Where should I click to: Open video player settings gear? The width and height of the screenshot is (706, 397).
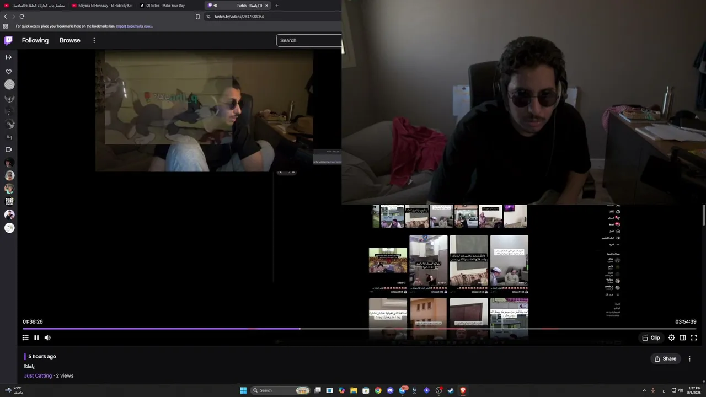671,337
